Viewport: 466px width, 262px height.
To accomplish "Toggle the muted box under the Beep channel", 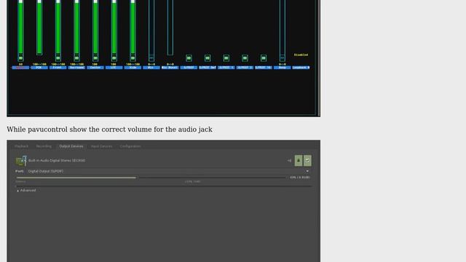I will click(x=283, y=58).
